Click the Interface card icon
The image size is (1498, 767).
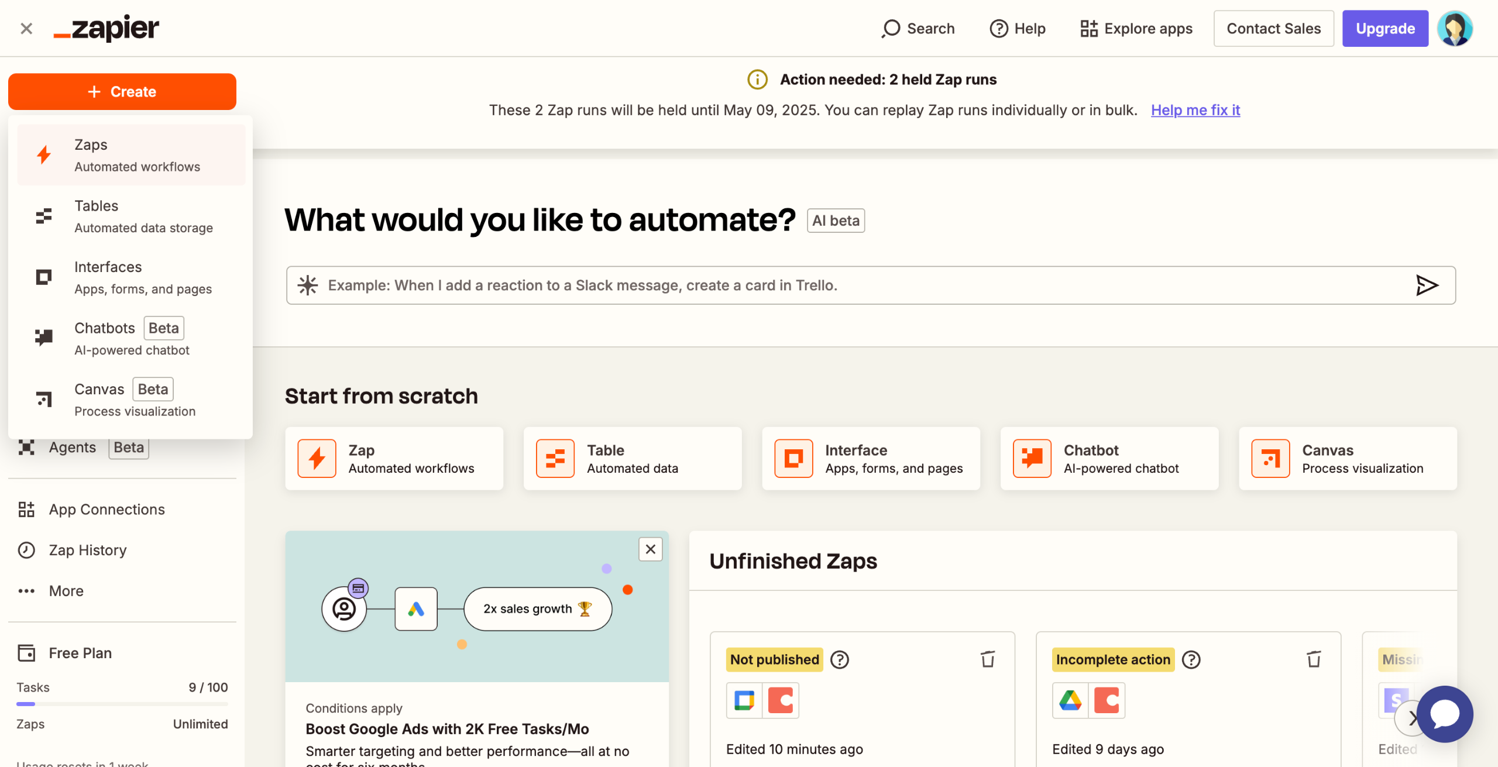(793, 459)
